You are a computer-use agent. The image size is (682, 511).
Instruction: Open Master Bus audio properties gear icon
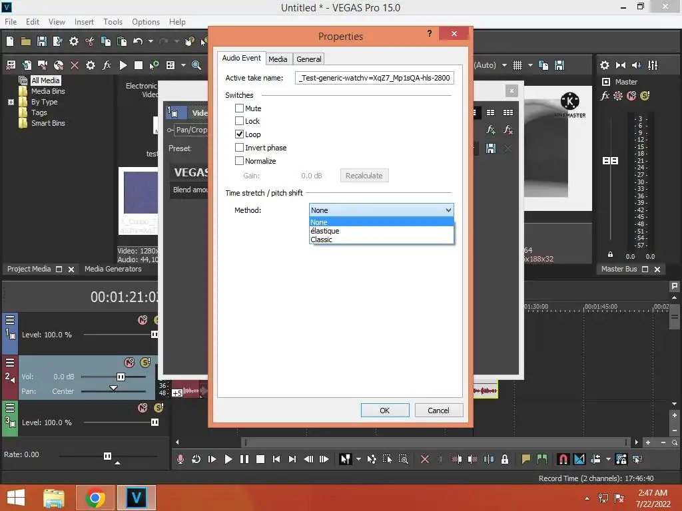[x=605, y=65]
